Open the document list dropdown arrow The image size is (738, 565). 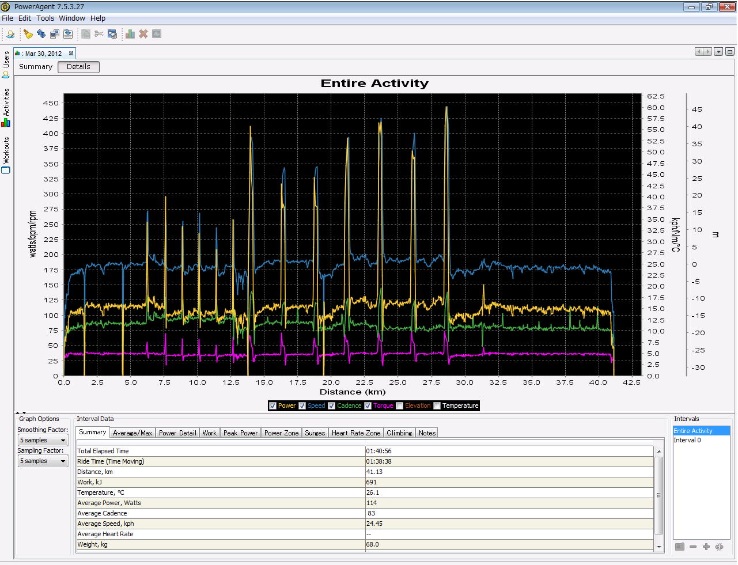(718, 52)
